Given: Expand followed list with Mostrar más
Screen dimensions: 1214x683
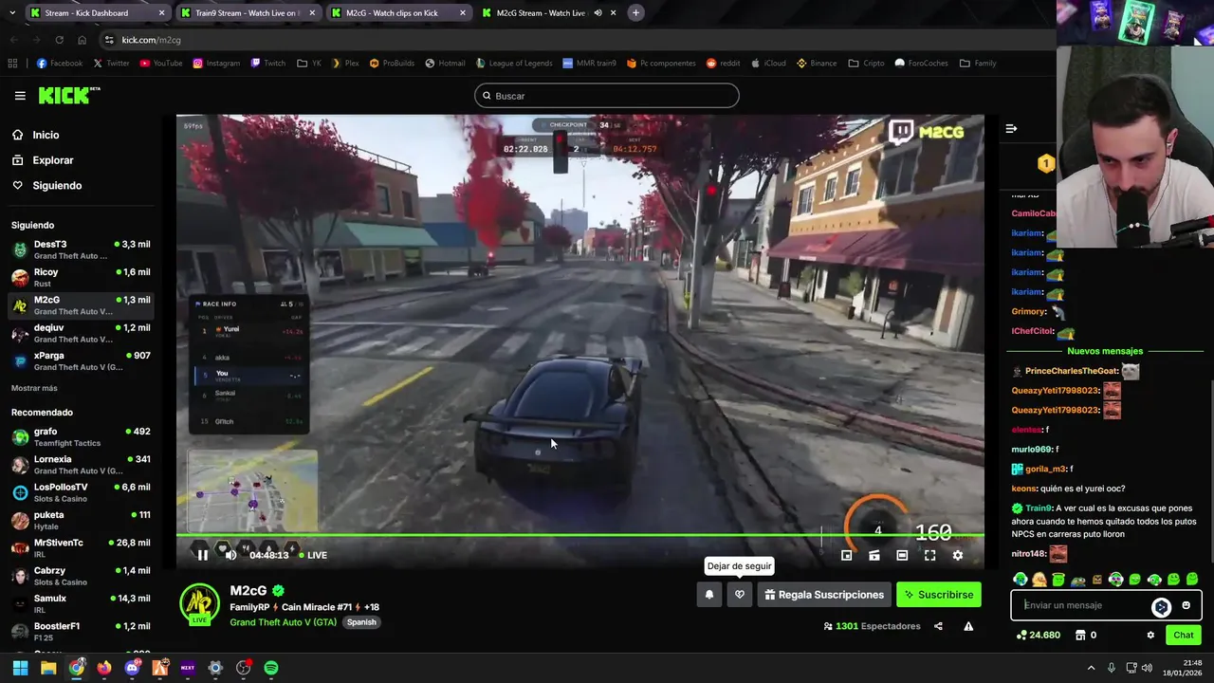Looking at the screenshot, I should coord(34,388).
